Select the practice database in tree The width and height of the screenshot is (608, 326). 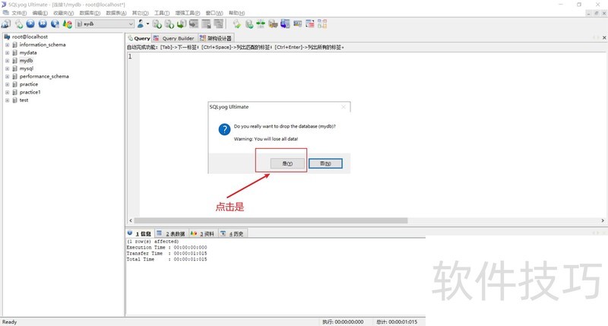click(29, 84)
